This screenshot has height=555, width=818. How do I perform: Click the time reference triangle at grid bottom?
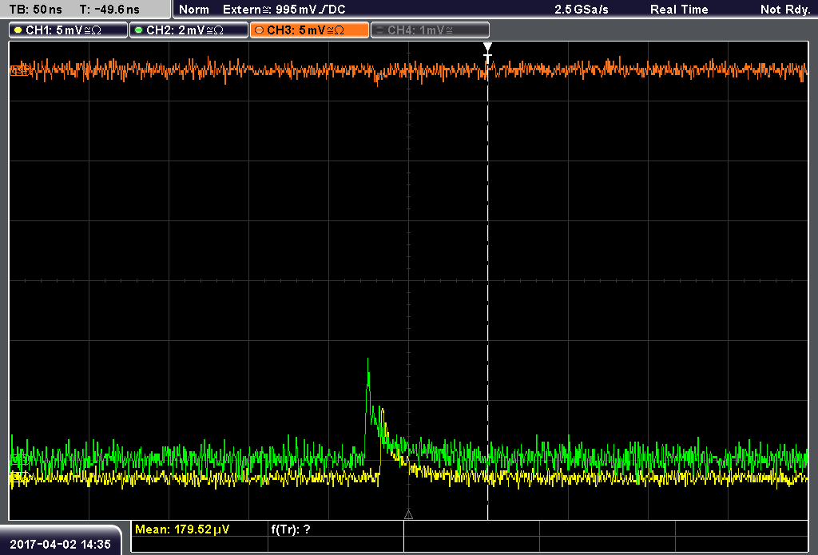click(408, 515)
